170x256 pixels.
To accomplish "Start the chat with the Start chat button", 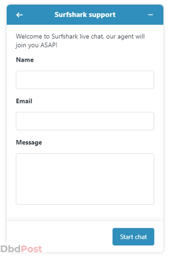I will [133, 237].
